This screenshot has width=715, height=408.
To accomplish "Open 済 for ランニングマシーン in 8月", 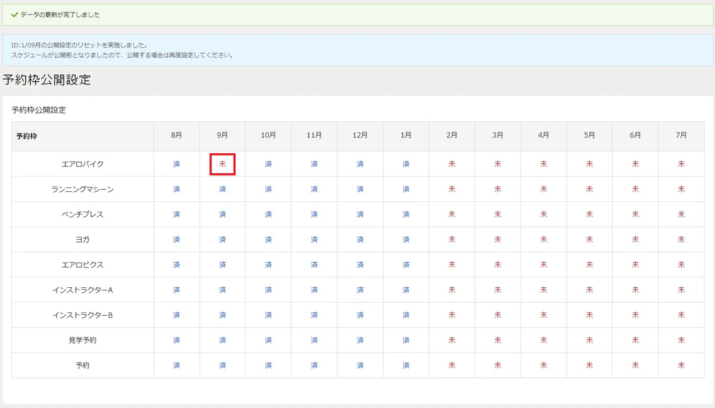I will (x=177, y=189).
